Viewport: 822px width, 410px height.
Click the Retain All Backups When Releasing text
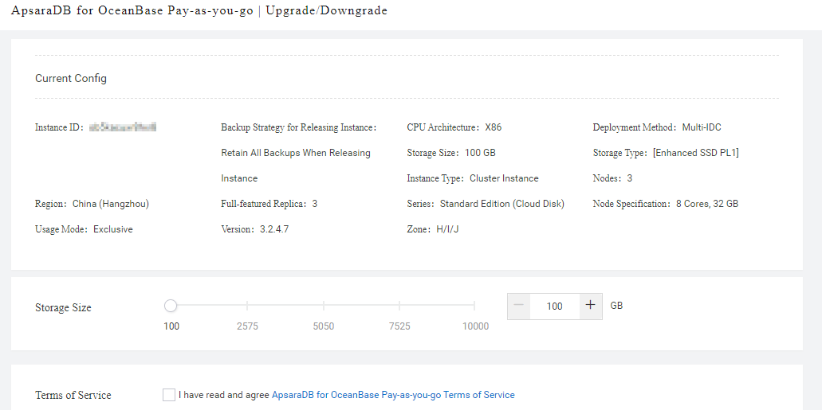296,153
